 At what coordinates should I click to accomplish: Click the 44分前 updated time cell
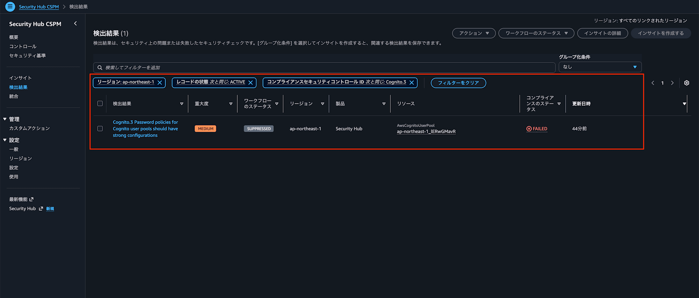(x=579, y=129)
